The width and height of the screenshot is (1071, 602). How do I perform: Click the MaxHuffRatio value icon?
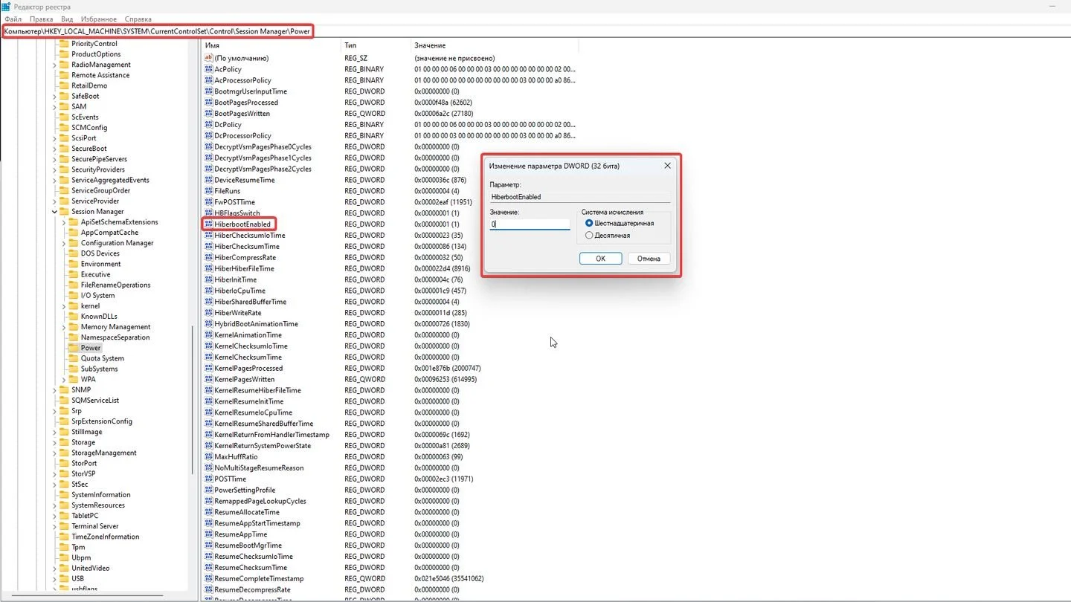tap(209, 457)
